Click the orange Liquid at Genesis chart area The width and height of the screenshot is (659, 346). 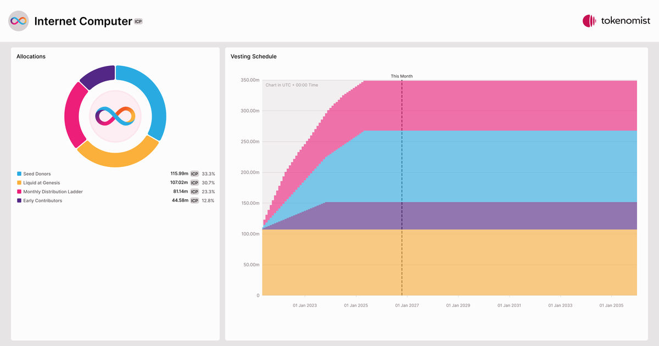point(449,263)
